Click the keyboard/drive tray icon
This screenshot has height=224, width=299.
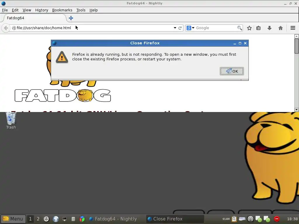click(242, 219)
